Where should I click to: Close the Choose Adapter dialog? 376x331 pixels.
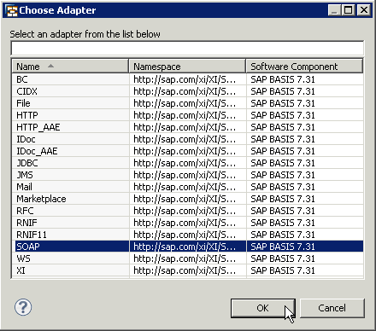pyautogui.click(x=364, y=10)
